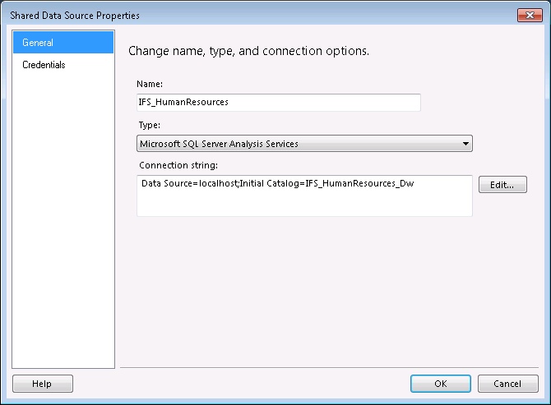Click the Type dropdown arrow
Viewport: 551px width, 405px height.
465,144
